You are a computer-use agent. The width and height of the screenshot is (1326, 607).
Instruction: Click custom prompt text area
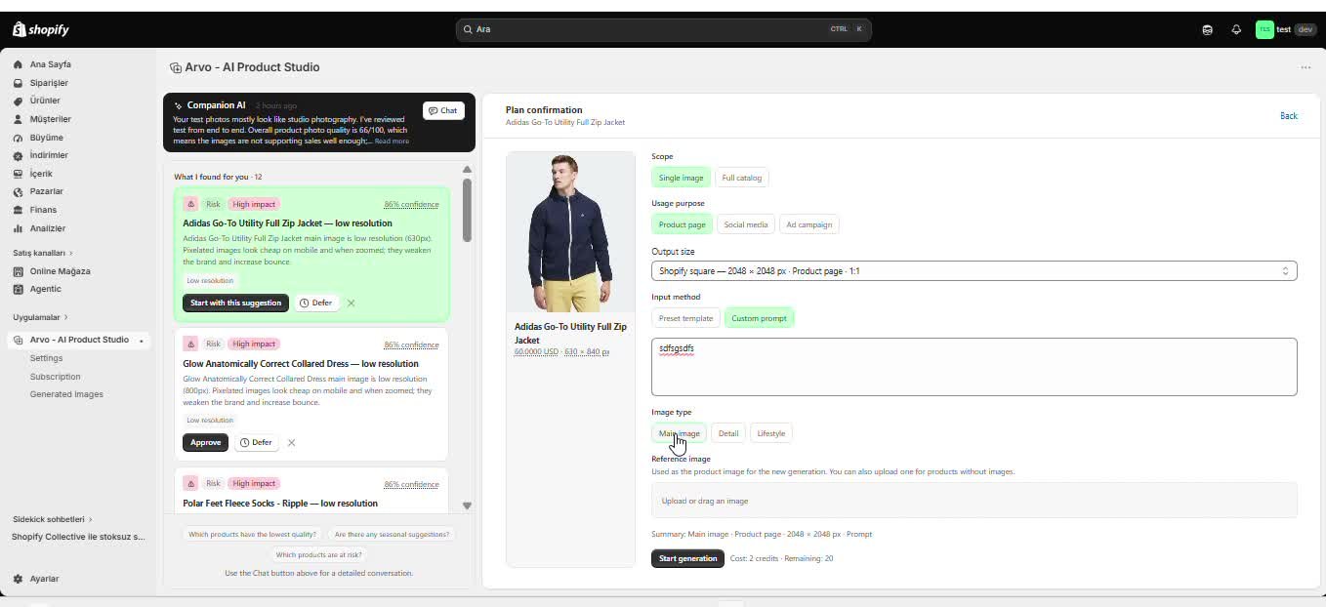[x=974, y=367]
